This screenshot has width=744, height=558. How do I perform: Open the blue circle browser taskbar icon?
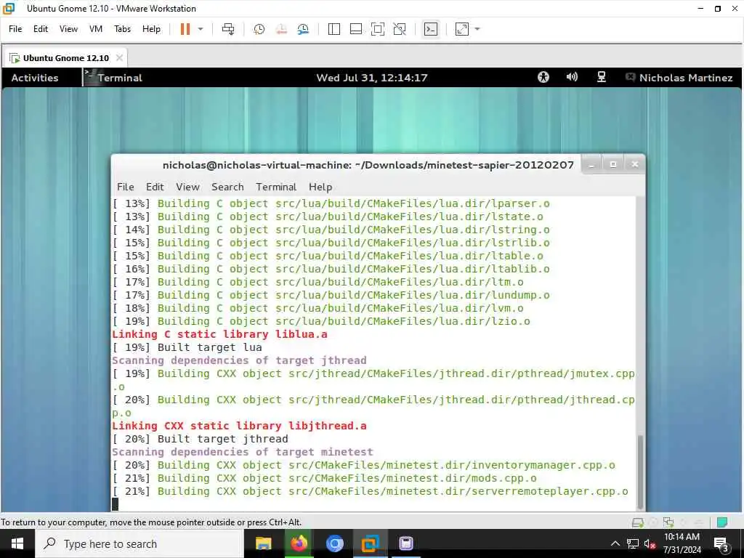334,543
